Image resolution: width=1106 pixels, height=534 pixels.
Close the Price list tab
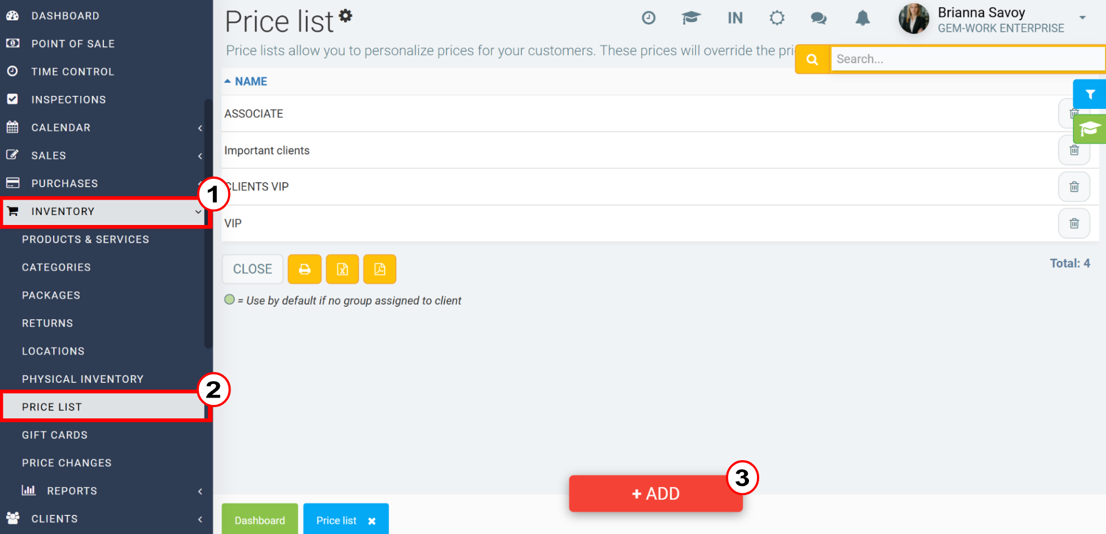pyautogui.click(x=372, y=521)
